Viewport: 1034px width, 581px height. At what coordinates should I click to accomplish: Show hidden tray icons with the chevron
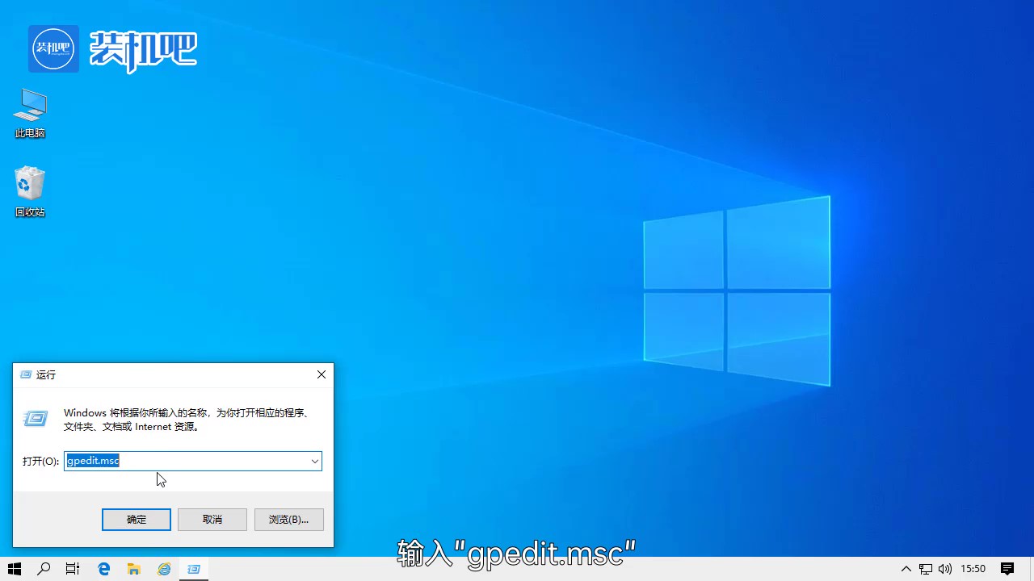click(906, 569)
